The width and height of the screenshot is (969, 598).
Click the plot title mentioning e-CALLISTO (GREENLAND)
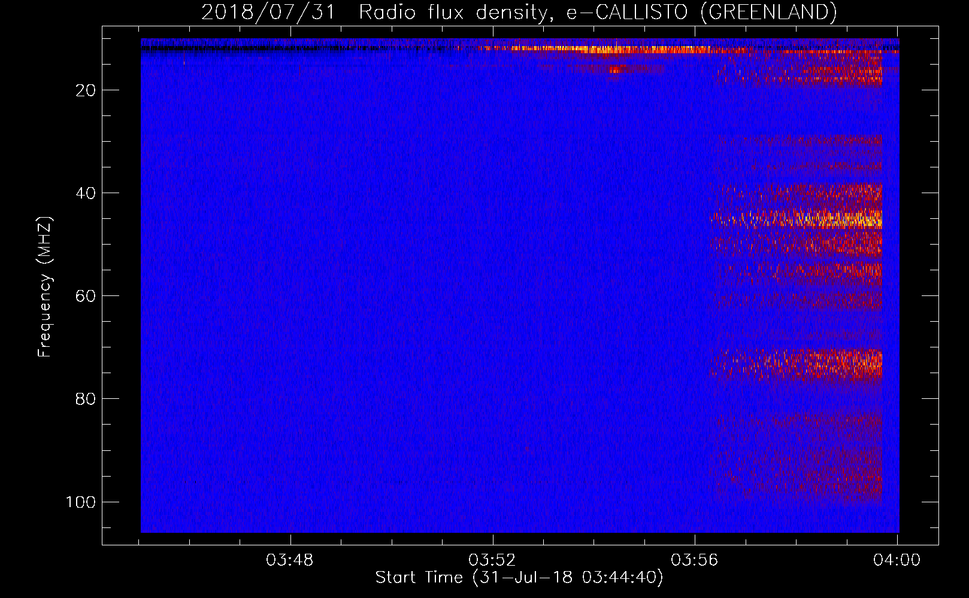coord(519,12)
